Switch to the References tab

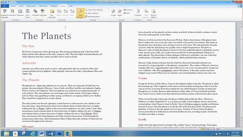tap(43, 6)
